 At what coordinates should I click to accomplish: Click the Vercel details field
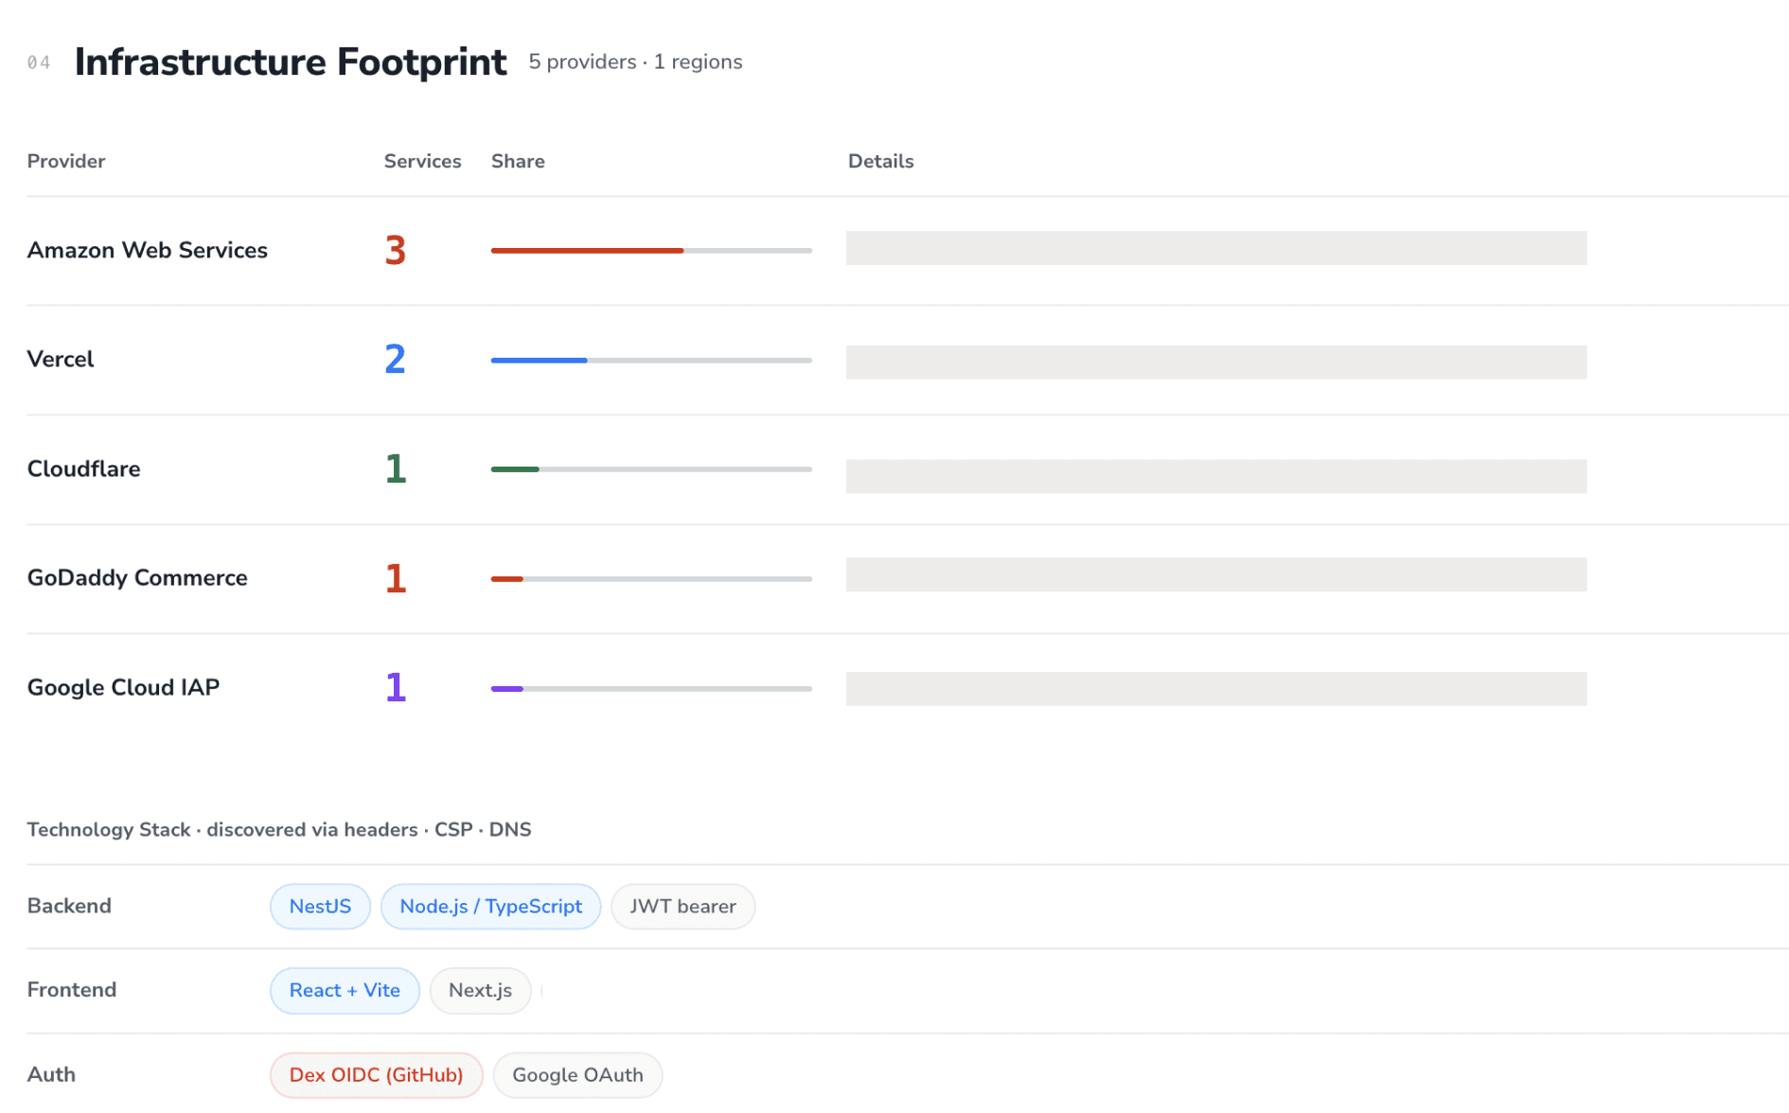tap(1216, 362)
